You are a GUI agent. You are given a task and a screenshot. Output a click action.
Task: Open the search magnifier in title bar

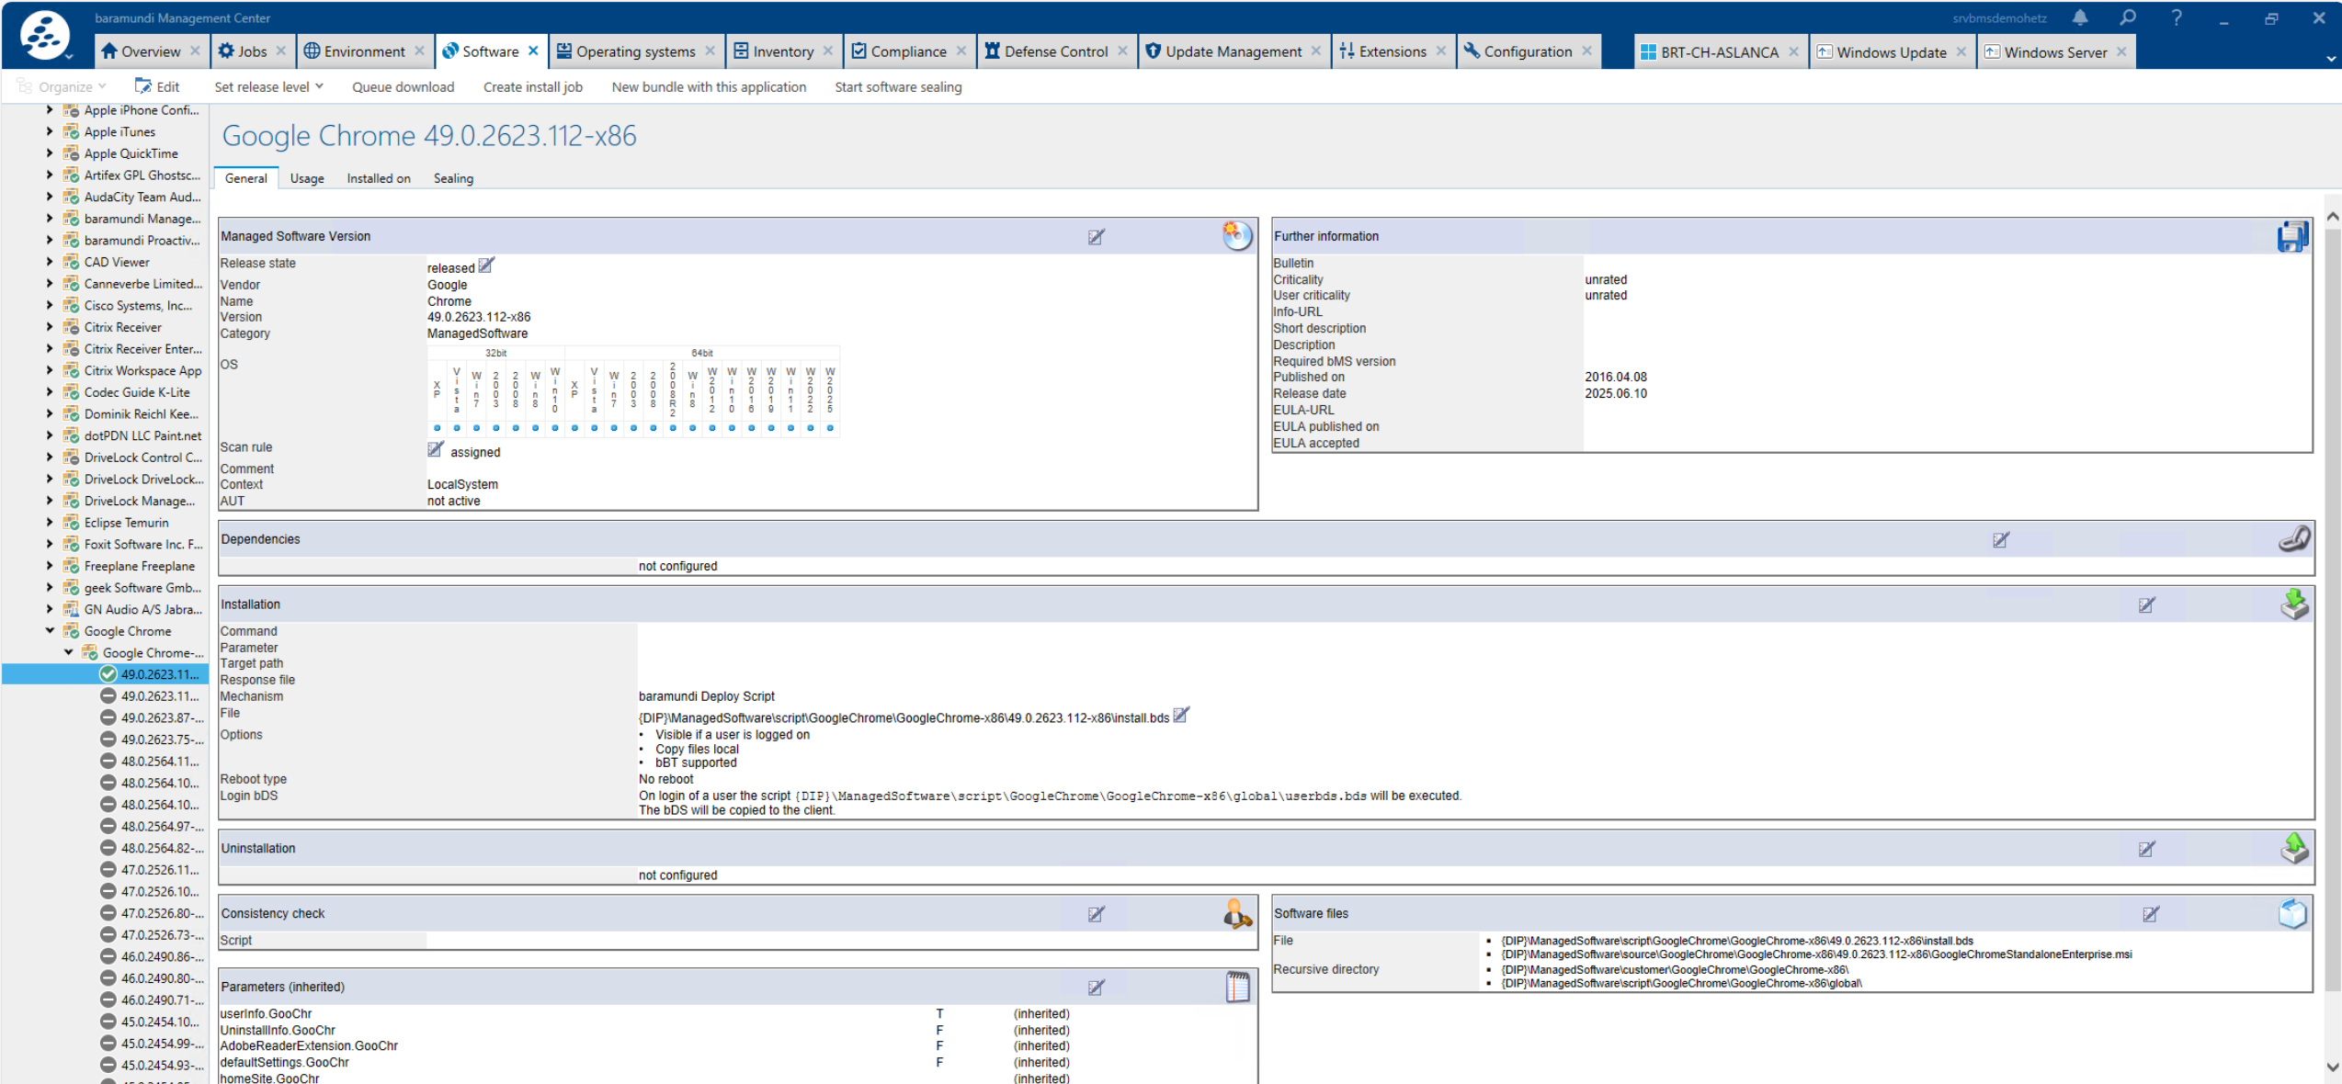tap(2128, 17)
